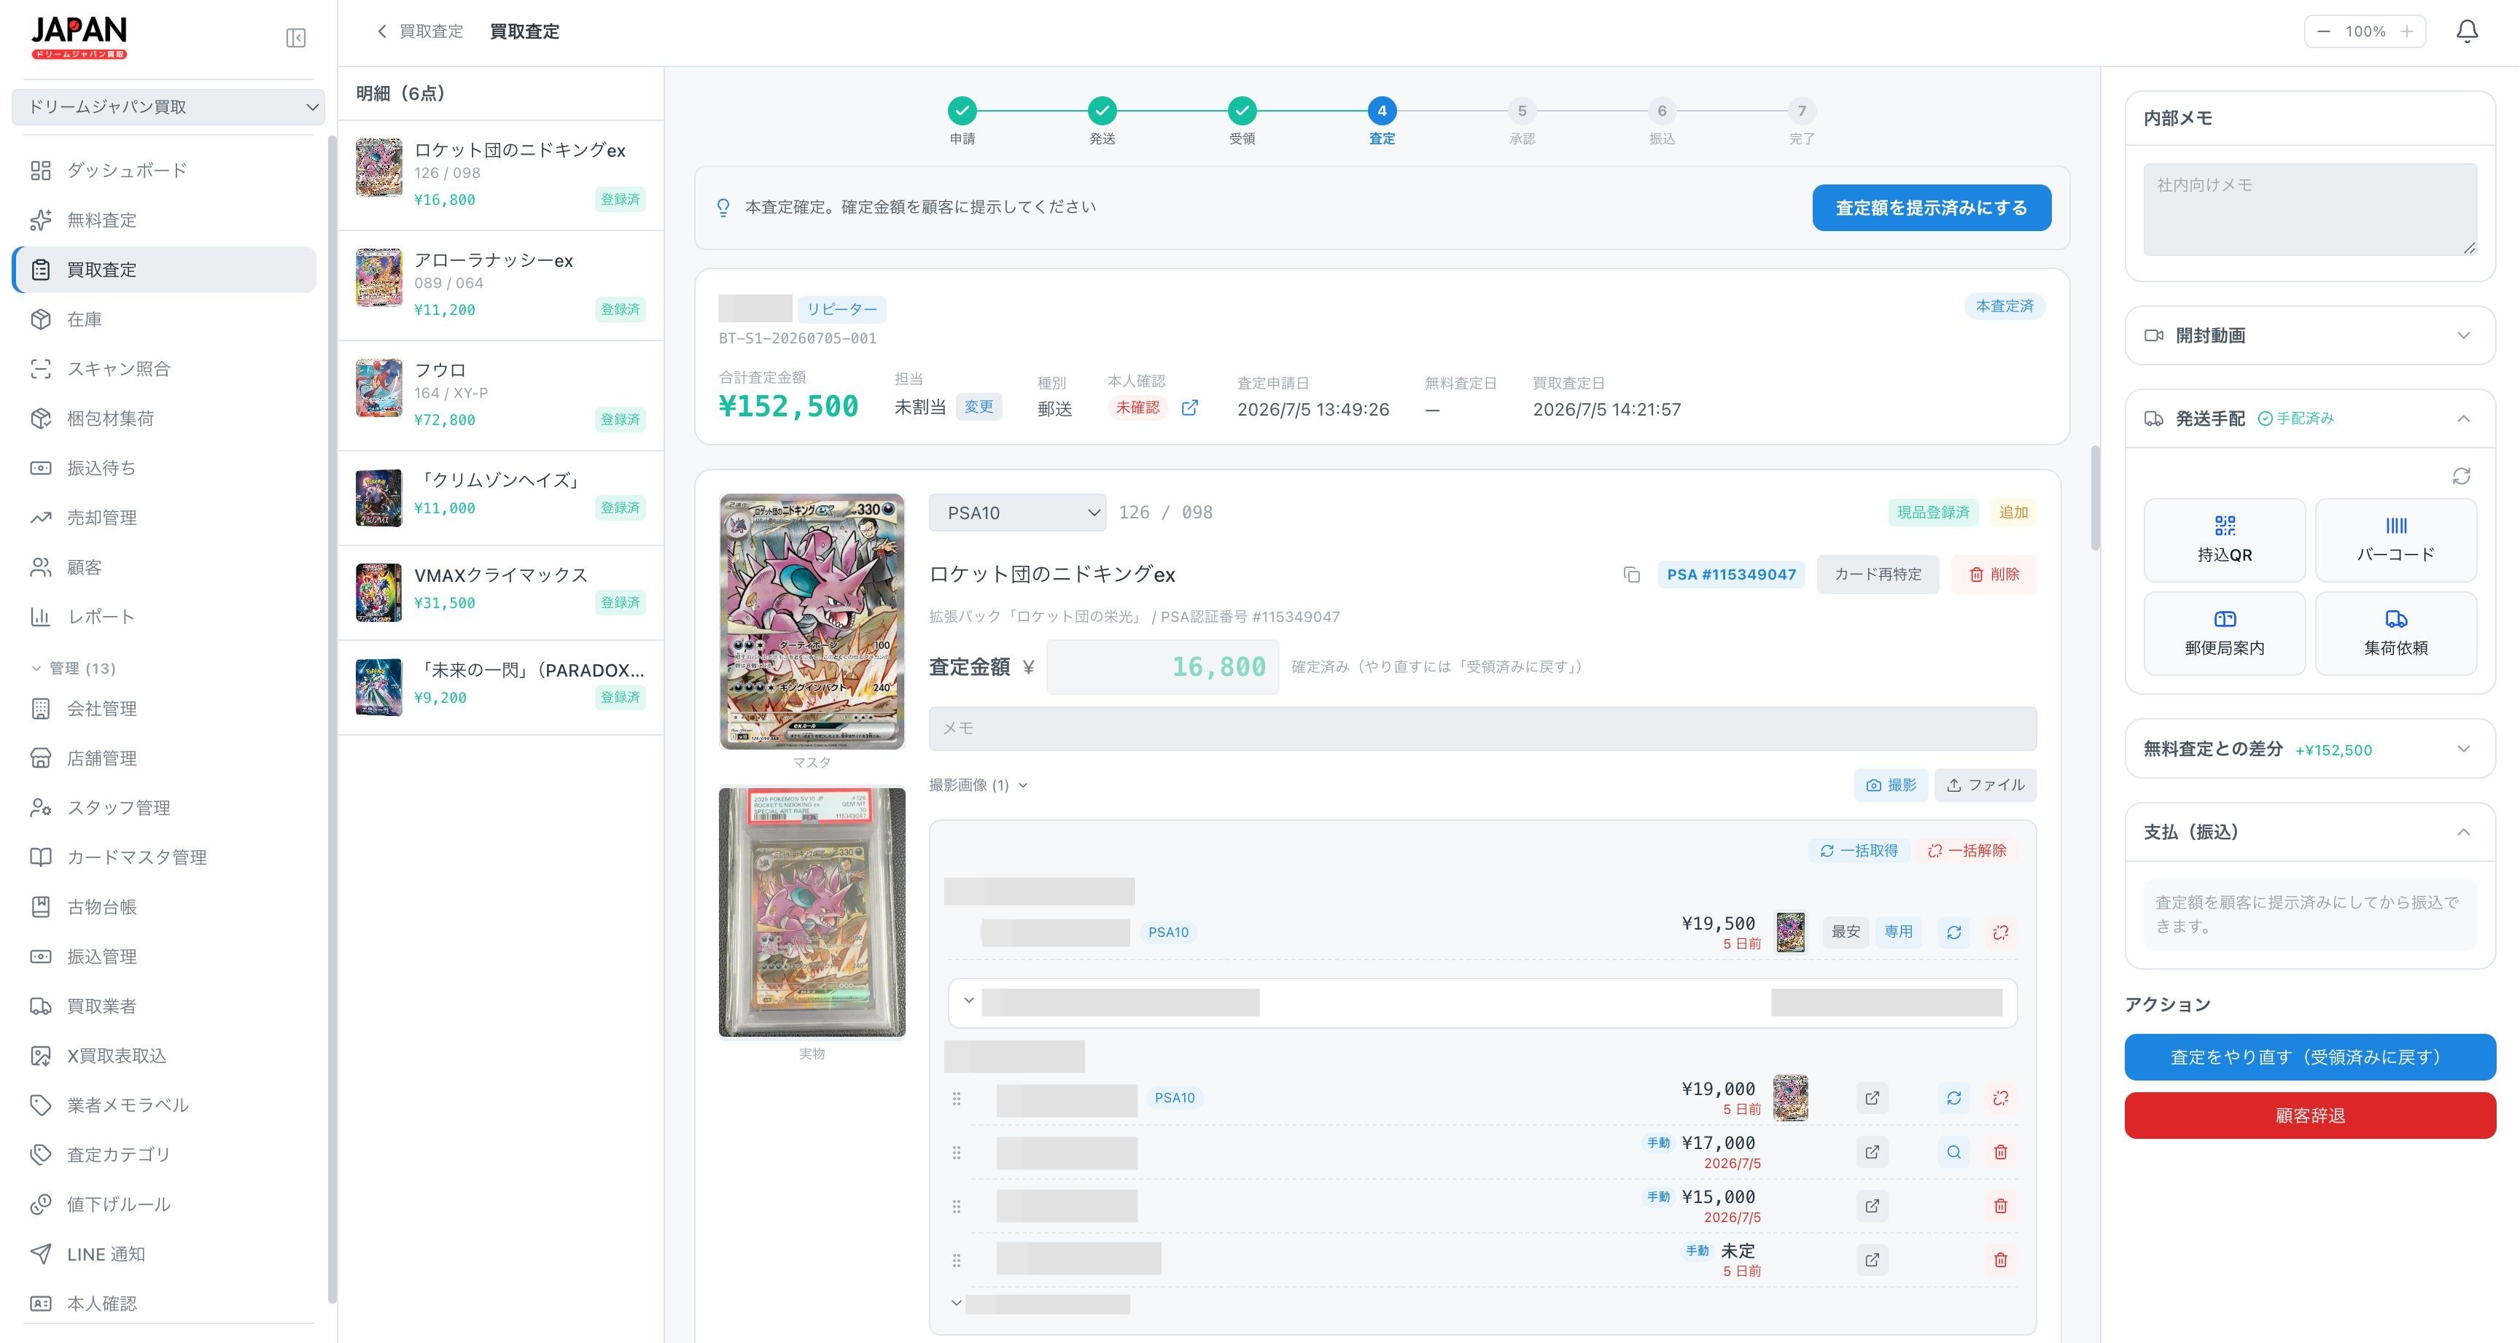
Task: Open external link for ¥15,000 row
Action: point(1872,1206)
